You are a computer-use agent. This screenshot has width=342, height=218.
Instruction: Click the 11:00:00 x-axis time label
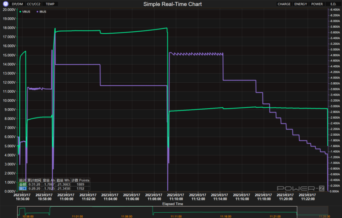coord(66,197)
